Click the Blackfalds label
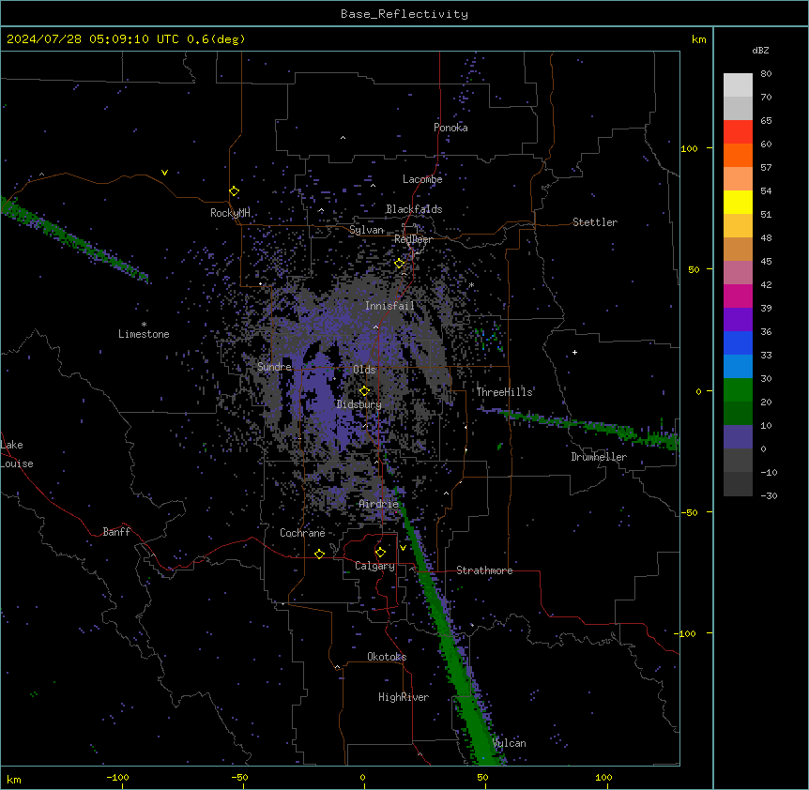 click(414, 209)
